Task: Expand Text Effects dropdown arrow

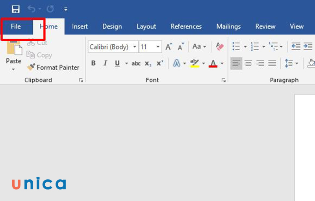Action: (184, 64)
